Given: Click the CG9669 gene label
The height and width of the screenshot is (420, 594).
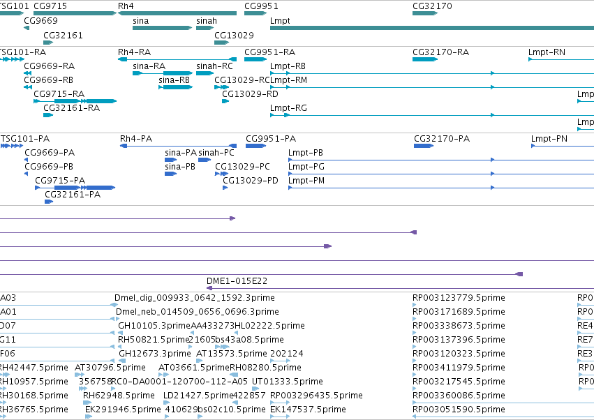Looking at the screenshot, I should pyautogui.click(x=41, y=21).
